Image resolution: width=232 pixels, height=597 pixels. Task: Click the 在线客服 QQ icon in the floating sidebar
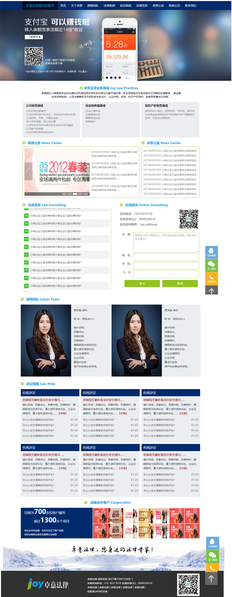click(211, 252)
